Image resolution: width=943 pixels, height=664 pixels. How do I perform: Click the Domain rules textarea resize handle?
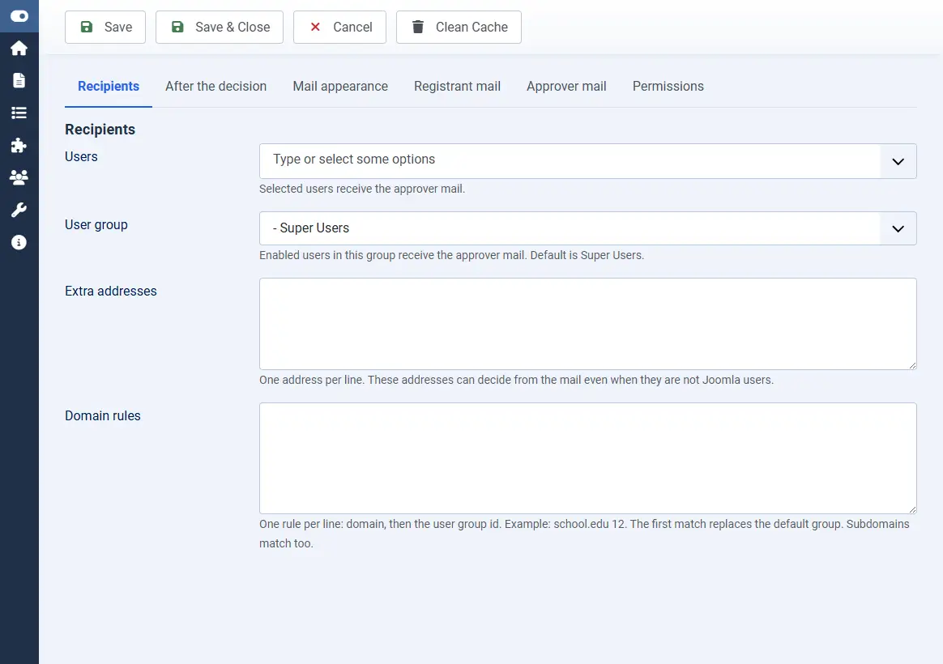912,509
